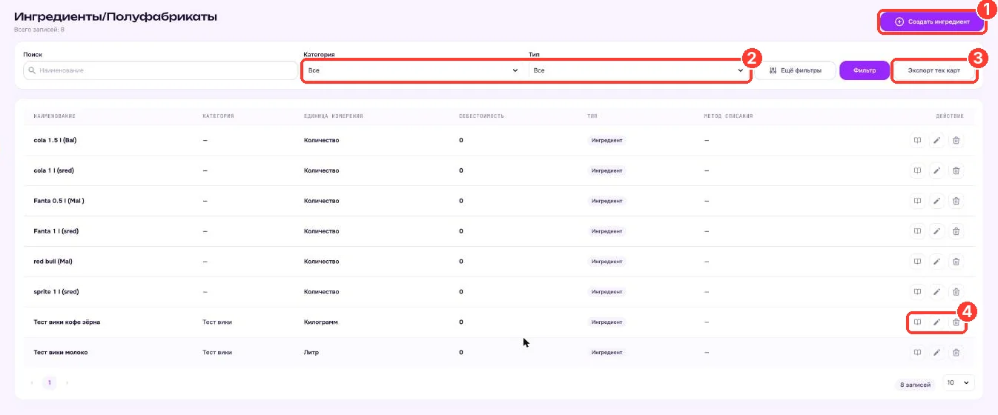Click the Килограмм unit cell
Image resolution: width=998 pixels, height=415 pixels.
click(321, 322)
